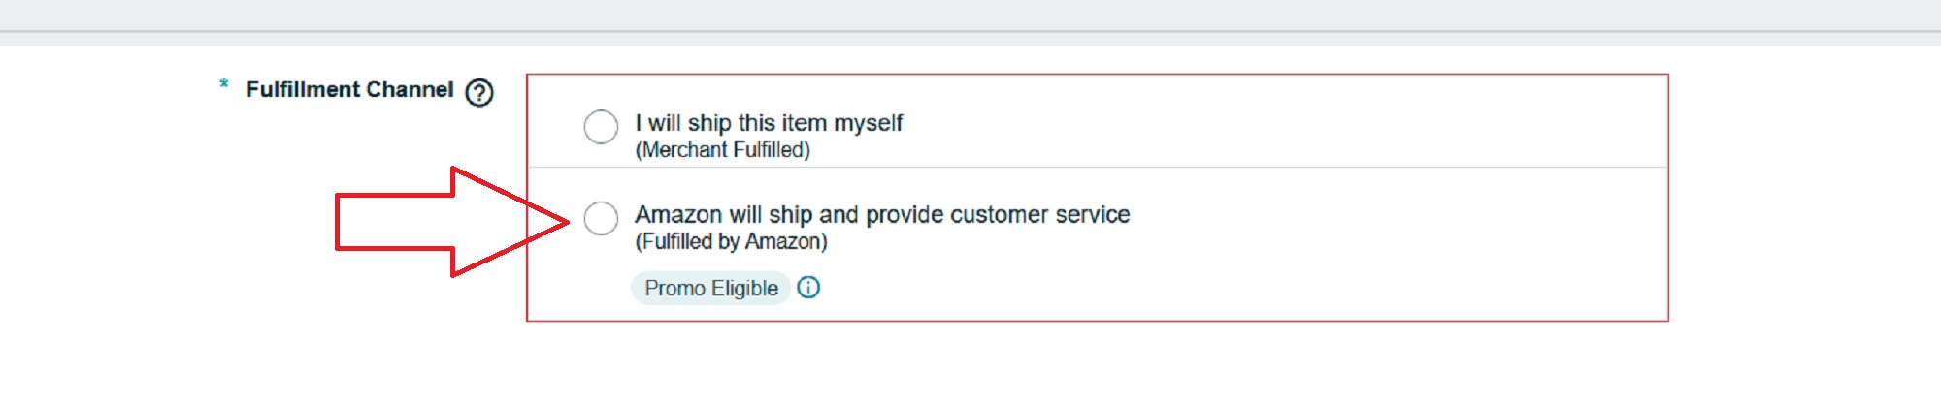Click the word 'Amazon' in the second option title

tap(678, 214)
